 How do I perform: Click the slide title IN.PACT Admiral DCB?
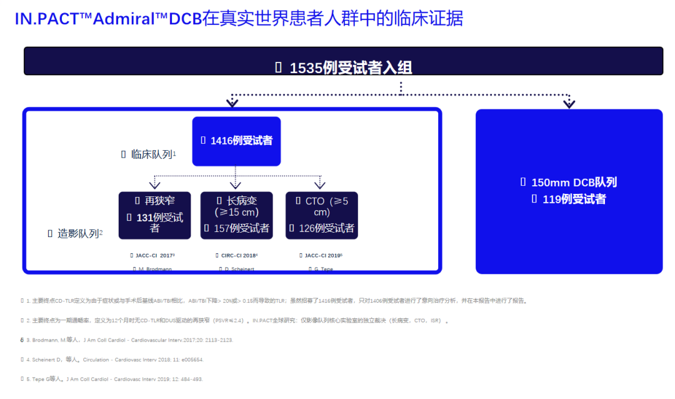[239, 19]
